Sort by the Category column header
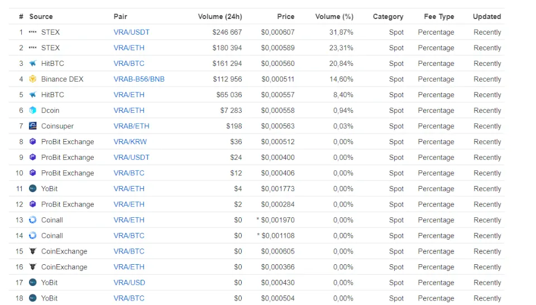Image resolution: width=536 pixels, height=305 pixels. click(388, 16)
